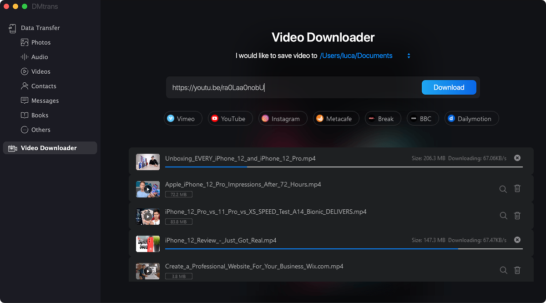
Task: Delete Apple_iPhone_12_Pro_Impressions video with trash icon
Action: coord(517,188)
